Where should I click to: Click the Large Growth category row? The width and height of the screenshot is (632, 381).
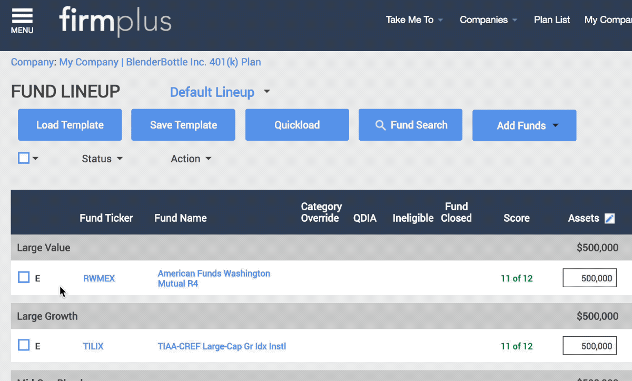[321, 316]
